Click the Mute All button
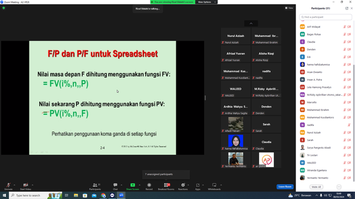Viewport: 355px width, 199px height. [x=316, y=187]
